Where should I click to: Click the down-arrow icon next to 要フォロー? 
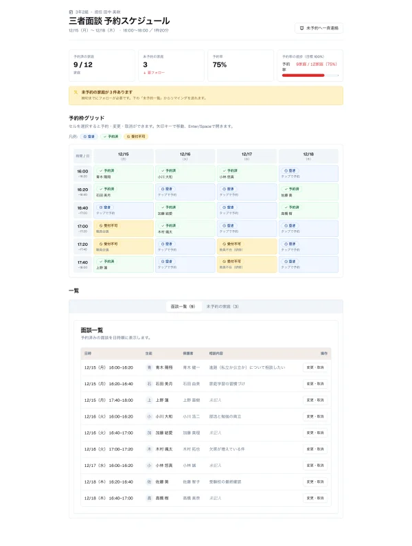[x=144, y=73]
